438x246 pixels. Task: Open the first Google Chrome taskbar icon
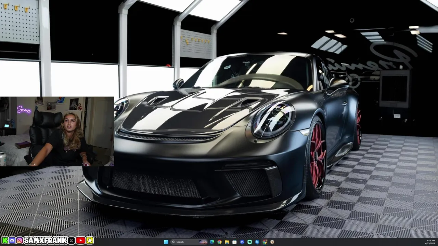[x=219, y=242]
